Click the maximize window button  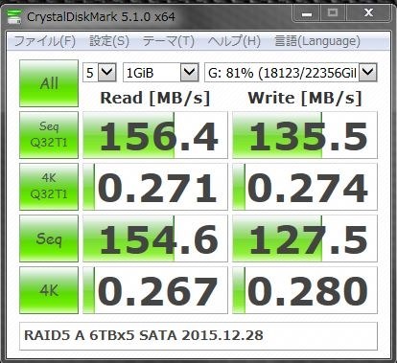(333, 13)
